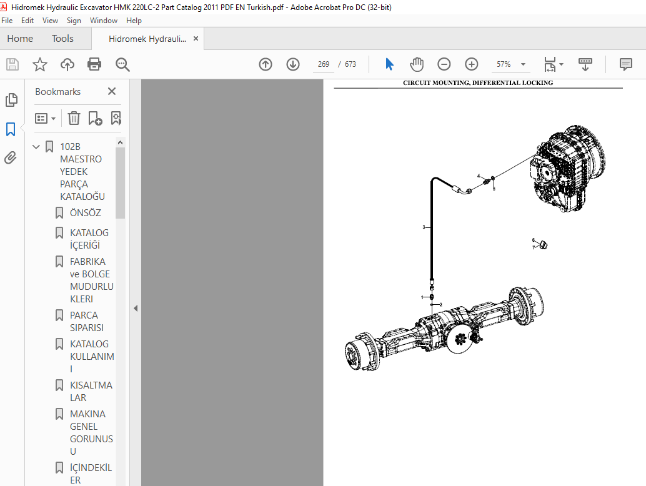The height and width of the screenshot is (486, 646).
Task: Go to previous page arrow
Action: coord(266,64)
